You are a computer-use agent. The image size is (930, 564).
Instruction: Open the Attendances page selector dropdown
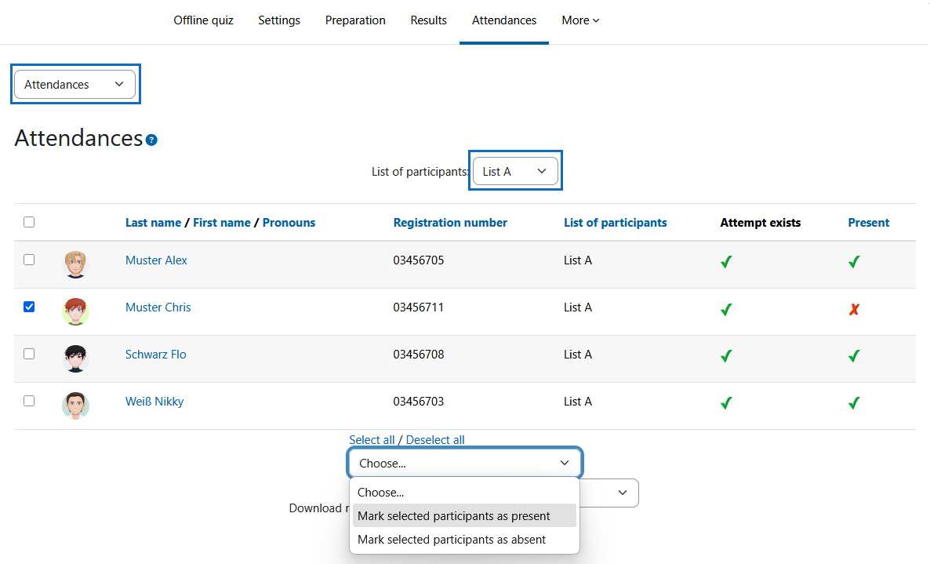pos(75,84)
